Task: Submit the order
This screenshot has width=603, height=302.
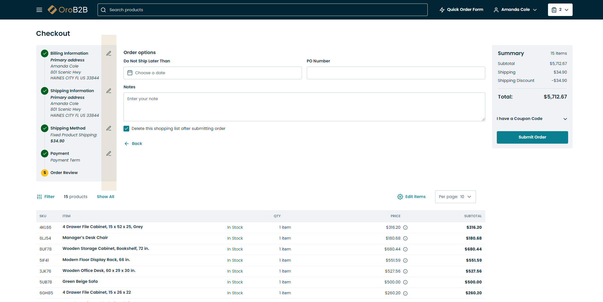Action: [x=532, y=137]
